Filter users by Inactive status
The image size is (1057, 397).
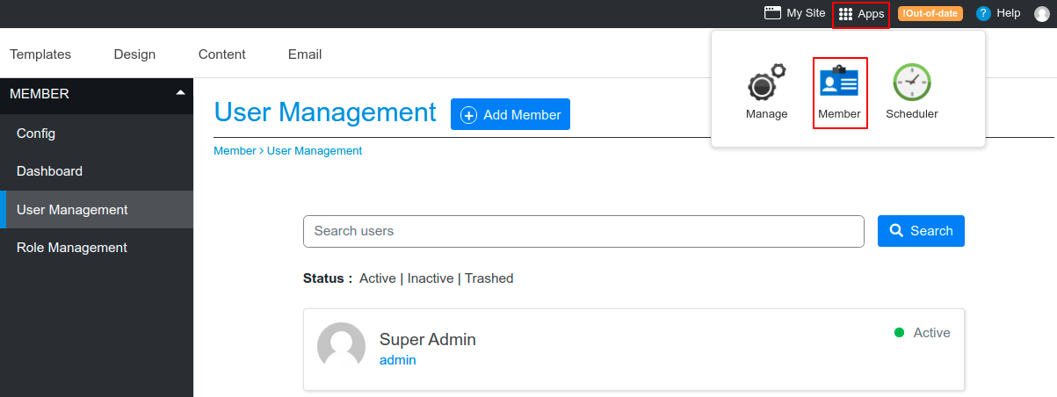431,278
